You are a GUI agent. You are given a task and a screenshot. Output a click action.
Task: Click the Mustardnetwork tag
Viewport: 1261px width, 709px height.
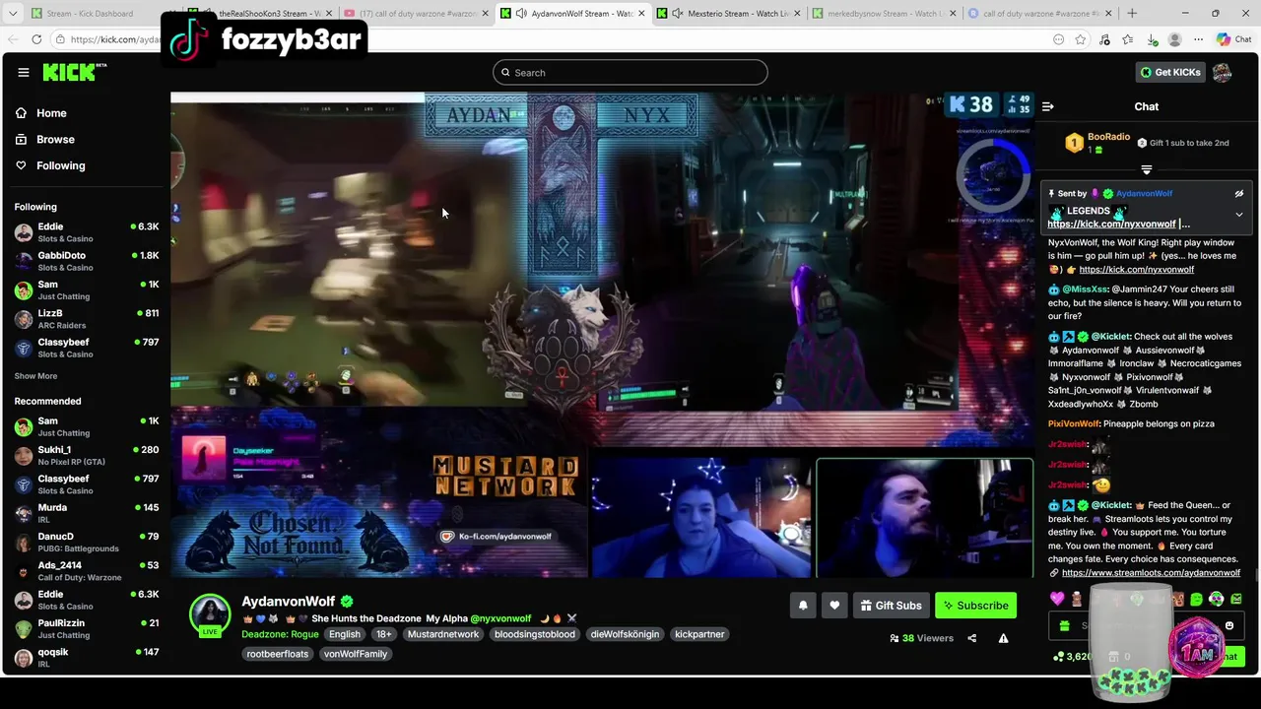coord(443,634)
